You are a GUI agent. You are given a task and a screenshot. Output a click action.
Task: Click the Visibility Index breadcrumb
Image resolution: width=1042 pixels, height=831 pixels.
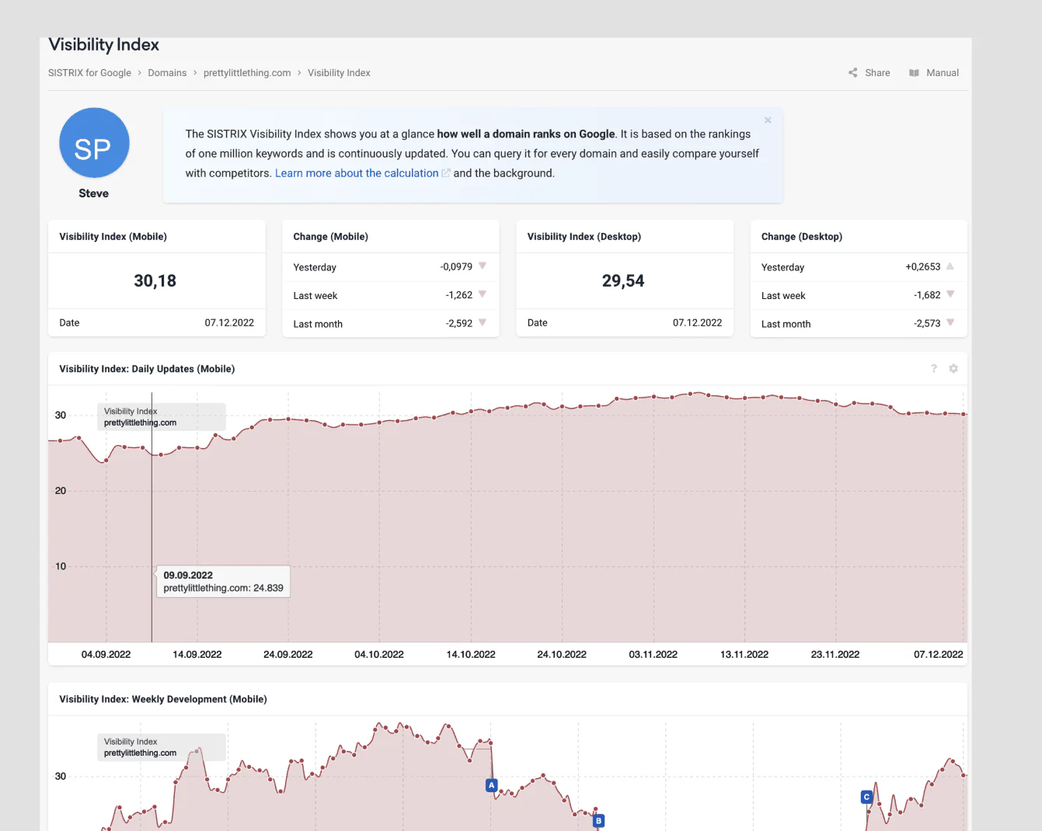point(339,73)
